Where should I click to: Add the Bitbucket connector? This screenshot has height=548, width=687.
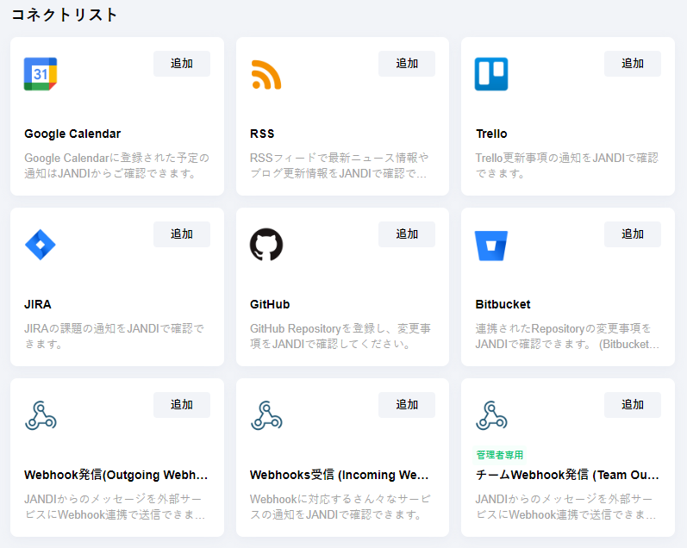point(632,234)
